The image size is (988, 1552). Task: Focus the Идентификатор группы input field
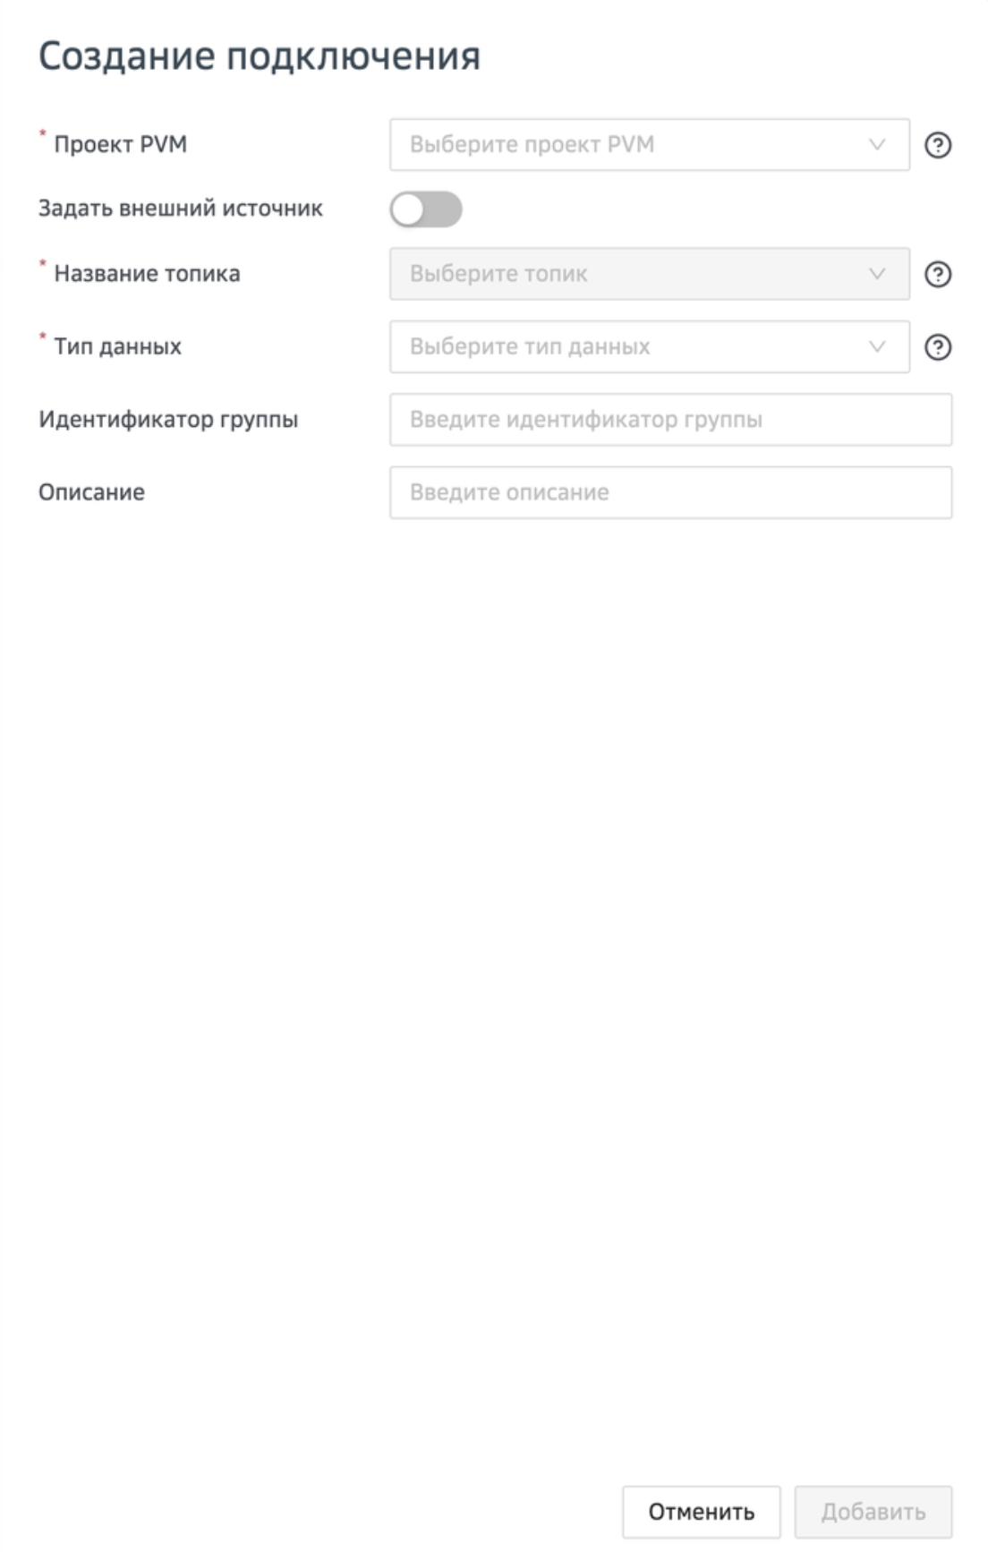tap(670, 420)
